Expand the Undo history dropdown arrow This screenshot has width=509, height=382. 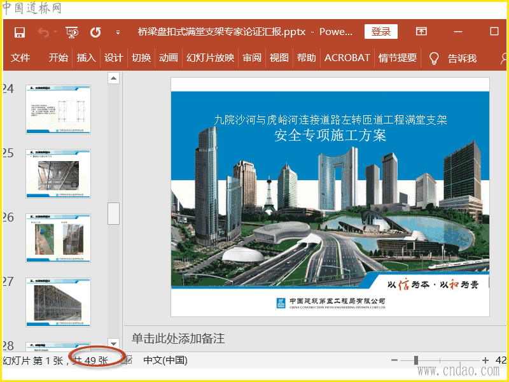(x=55, y=32)
